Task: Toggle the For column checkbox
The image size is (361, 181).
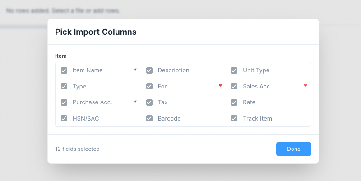Action: (x=149, y=86)
